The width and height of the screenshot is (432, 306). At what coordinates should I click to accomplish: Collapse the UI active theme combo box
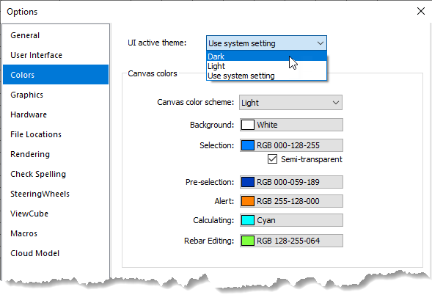tap(266, 43)
